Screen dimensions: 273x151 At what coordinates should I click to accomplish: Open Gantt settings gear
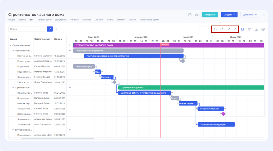(263, 29)
